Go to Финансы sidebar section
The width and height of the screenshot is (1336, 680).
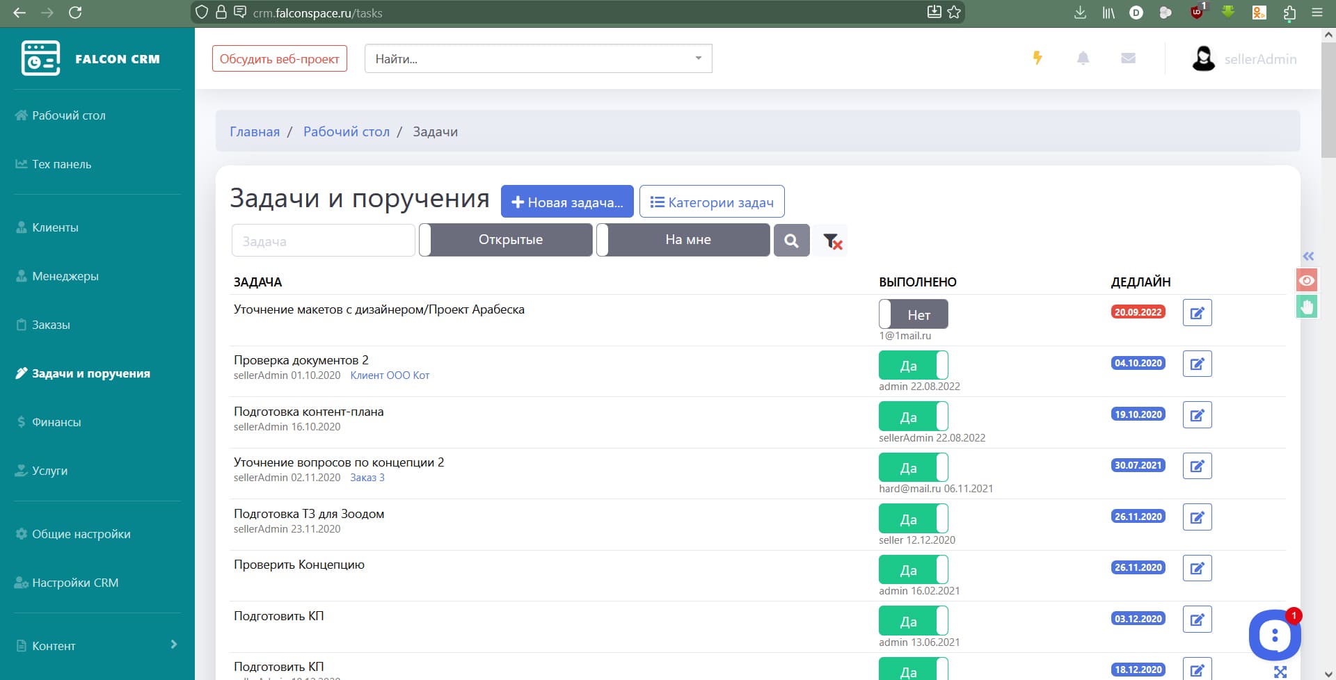56,422
